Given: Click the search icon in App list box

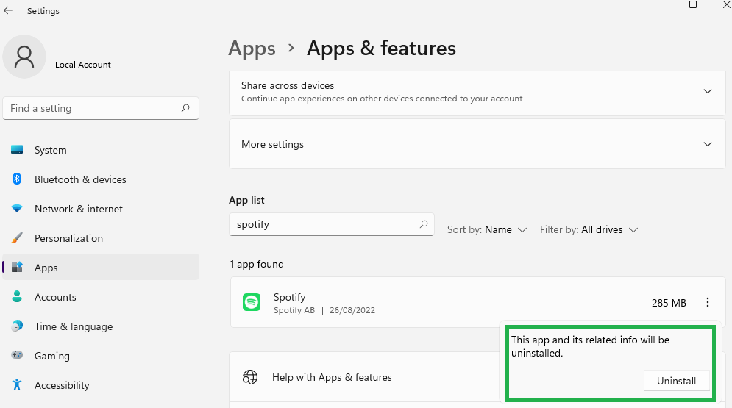Looking at the screenshot, I should pos(424,224).
